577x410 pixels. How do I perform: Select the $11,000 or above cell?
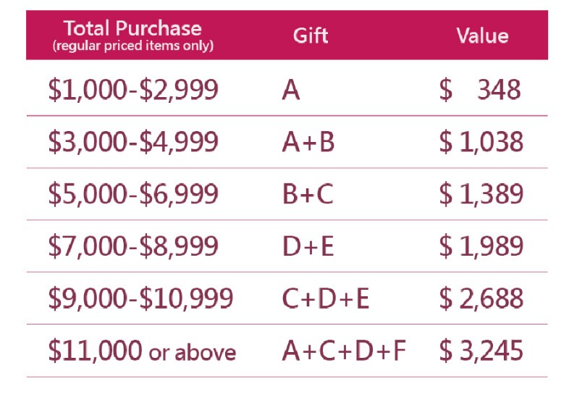coord(142,351)
